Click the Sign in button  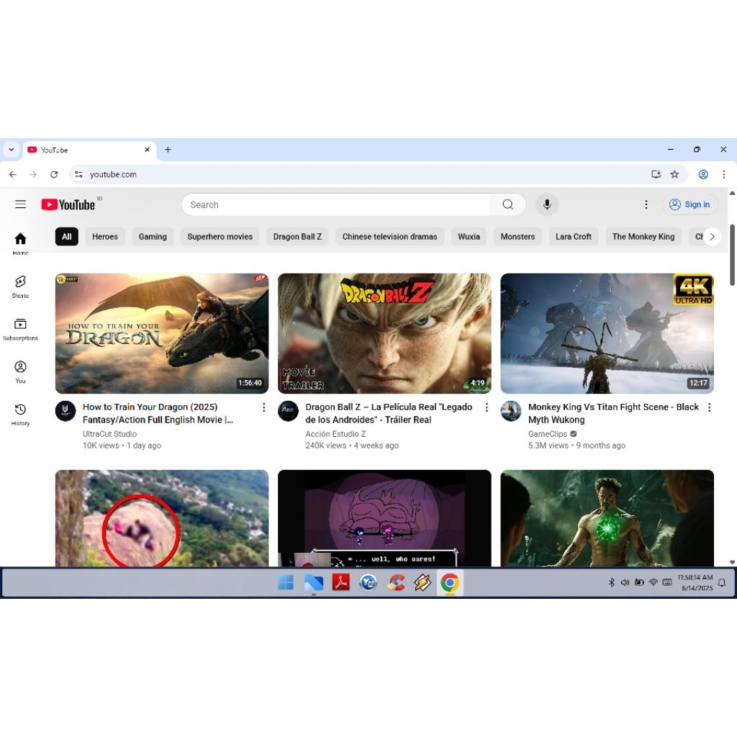pos(689,204)
